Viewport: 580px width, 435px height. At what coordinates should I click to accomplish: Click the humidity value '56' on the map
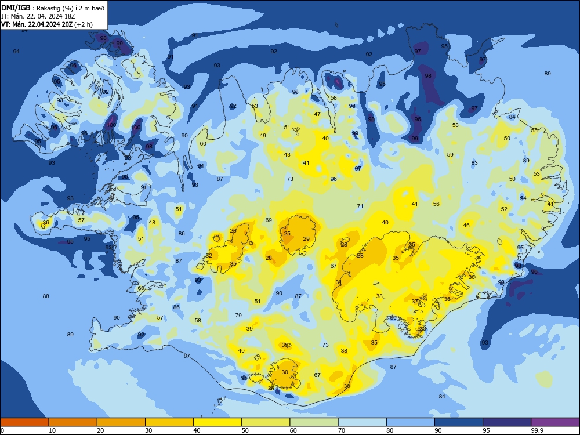[436, 204]
